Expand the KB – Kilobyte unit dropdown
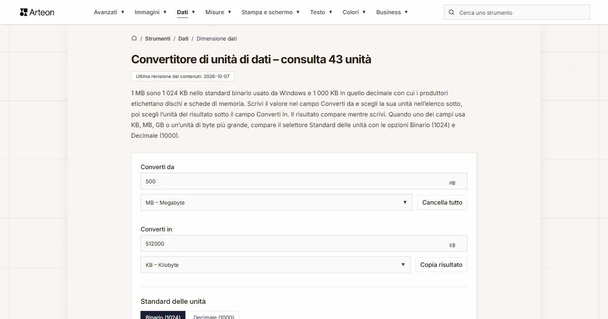The width and height of the screenshot is (608, 319). pyautogui.click(x=276, y=265)
